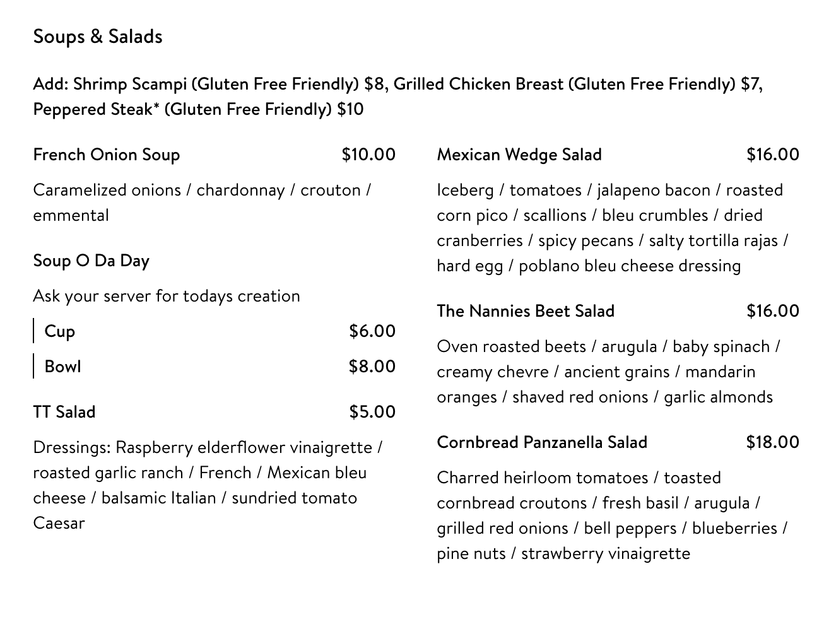Select the TT Salad item
This screenshot has width=824, height=641.
[x=64, y=412]
